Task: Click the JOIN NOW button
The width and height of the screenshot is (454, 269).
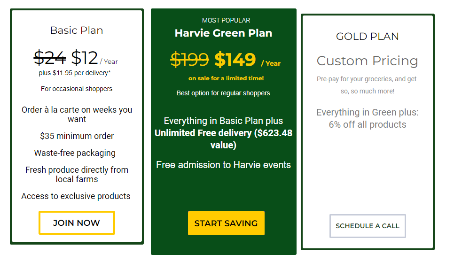Action: 77,223
